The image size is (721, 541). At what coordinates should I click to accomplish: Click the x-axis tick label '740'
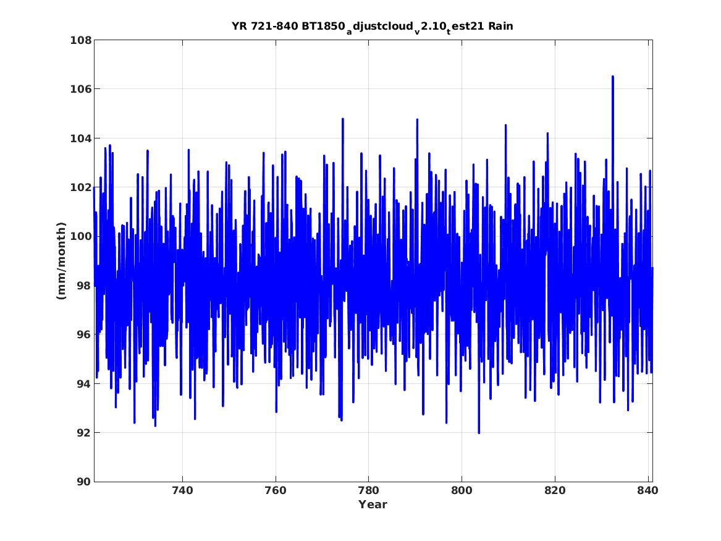(182, 490)
